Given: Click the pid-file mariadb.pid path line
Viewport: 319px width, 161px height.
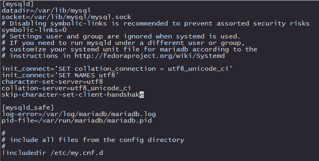Looking at the screenshot, I should click(76, 121).
